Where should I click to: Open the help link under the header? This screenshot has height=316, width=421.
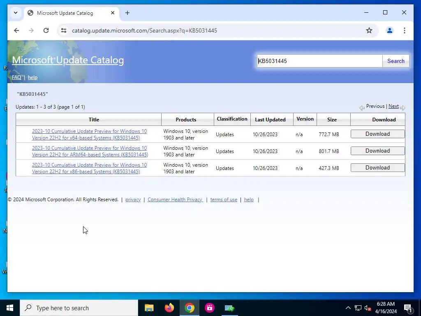click(x=32, y=77)
